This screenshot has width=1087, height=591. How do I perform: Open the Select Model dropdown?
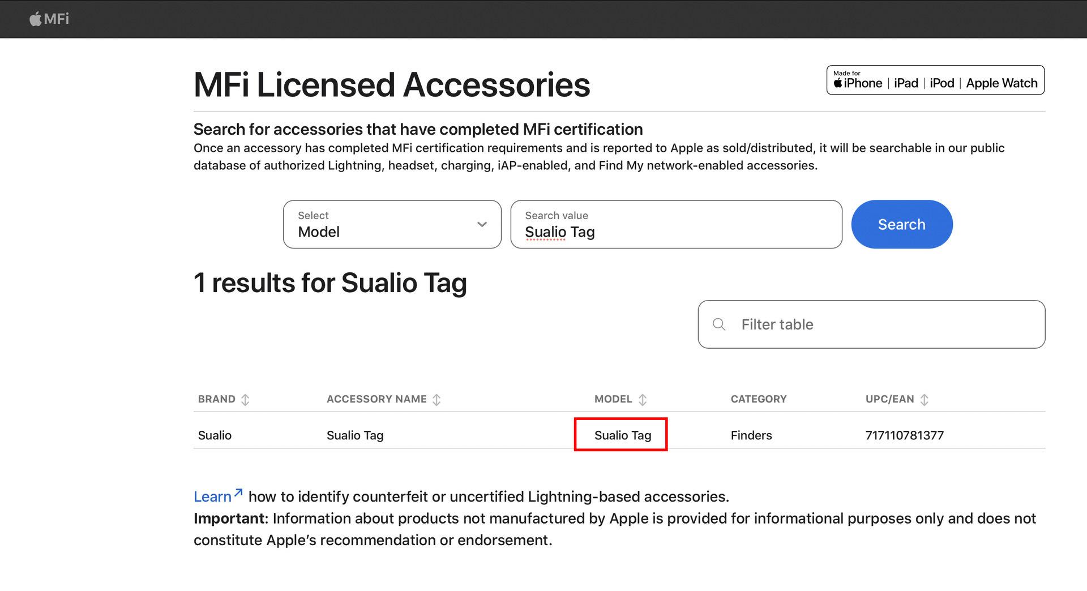point(392,224)
